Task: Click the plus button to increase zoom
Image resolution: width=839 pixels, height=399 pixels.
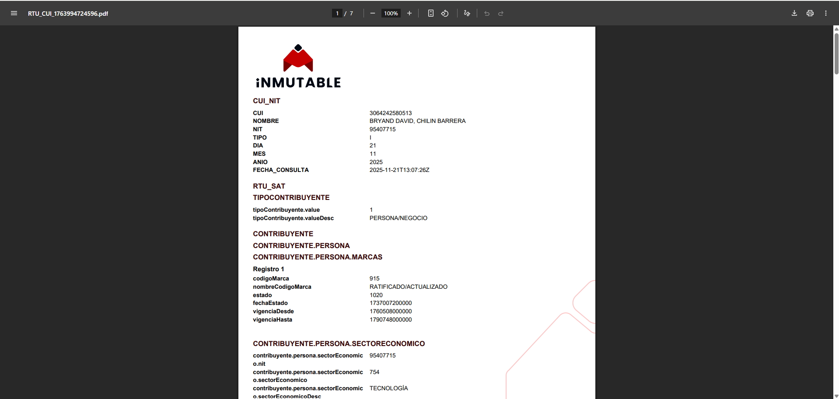Action: (409, 13)
